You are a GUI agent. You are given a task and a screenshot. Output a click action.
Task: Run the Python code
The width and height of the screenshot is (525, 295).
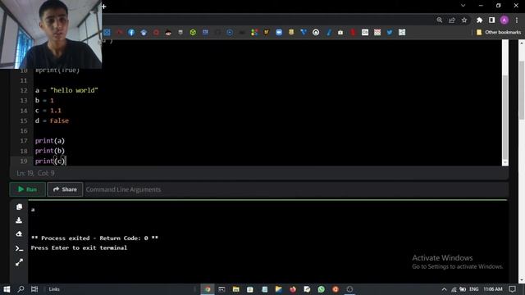27,189
